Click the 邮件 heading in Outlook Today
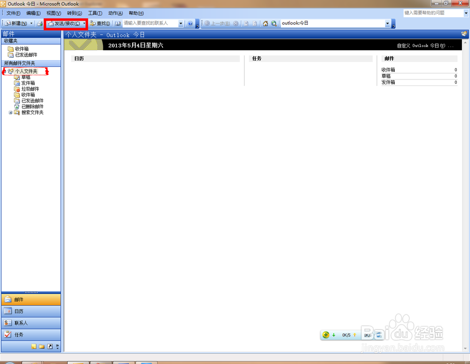The image size is (470, 364). (389, 59)
